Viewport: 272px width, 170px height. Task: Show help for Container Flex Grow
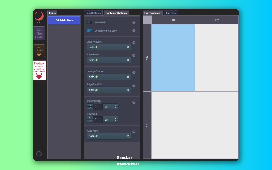click(134, 31)
